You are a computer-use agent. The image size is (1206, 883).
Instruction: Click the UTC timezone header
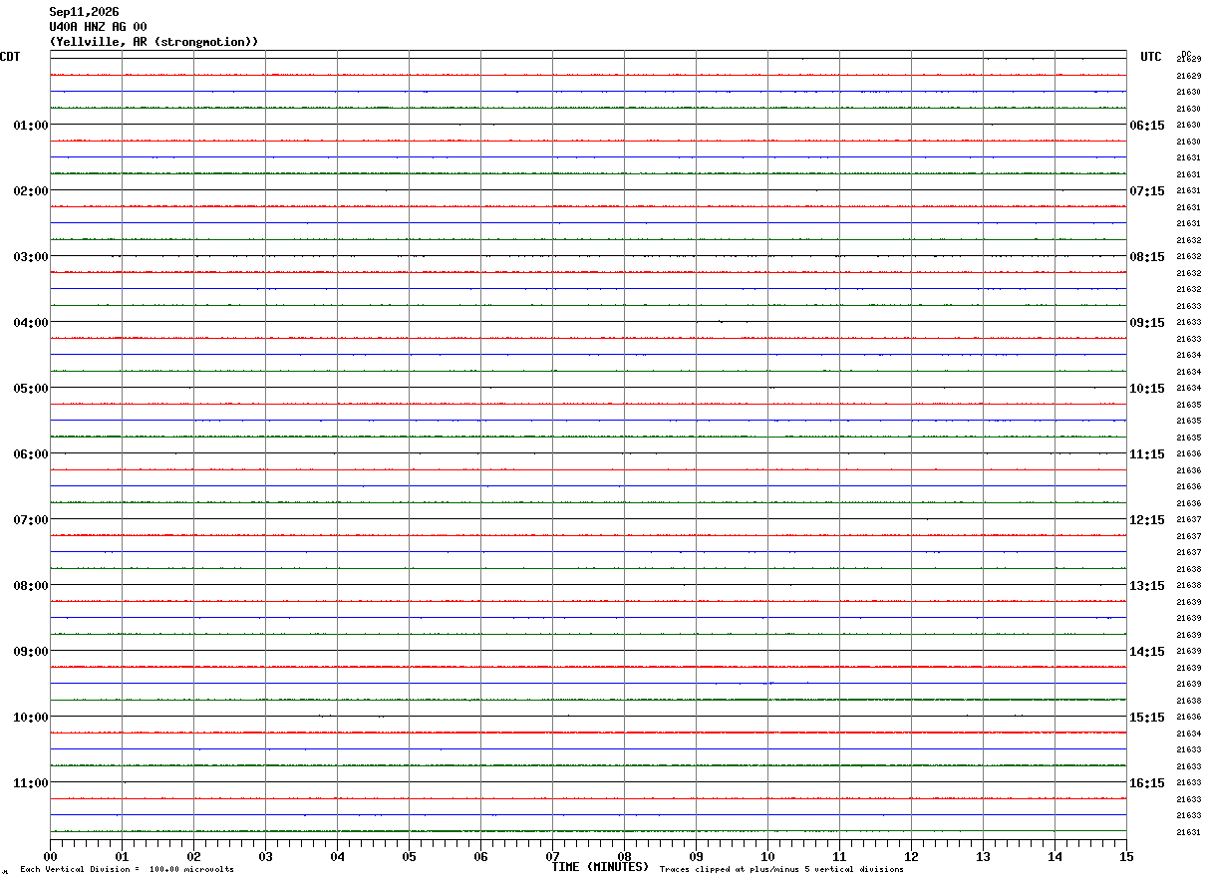[1151, 57]
